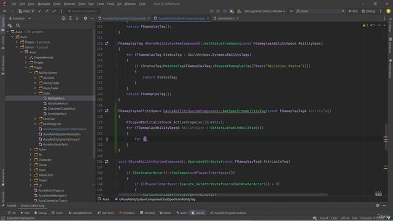Image resolution: width=393 pixels, height=221 pixels.
Task: Expand the Dependencies node
Action: [x=26, y=57]
